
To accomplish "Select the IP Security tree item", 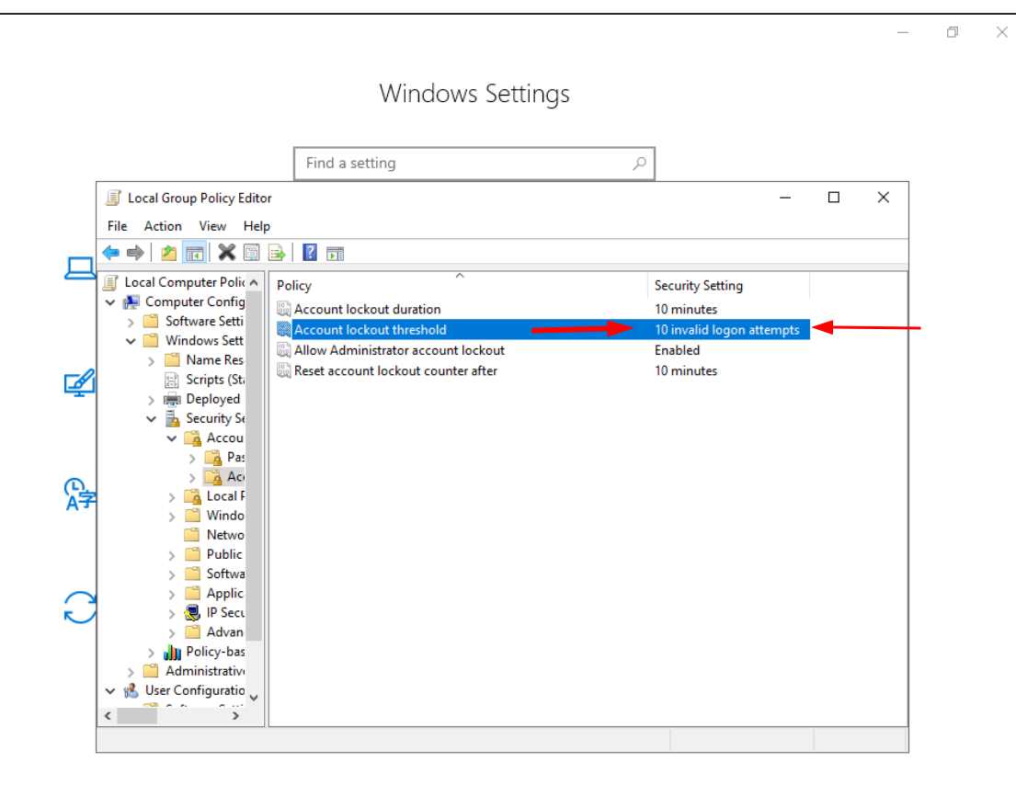I will (225, 613).
